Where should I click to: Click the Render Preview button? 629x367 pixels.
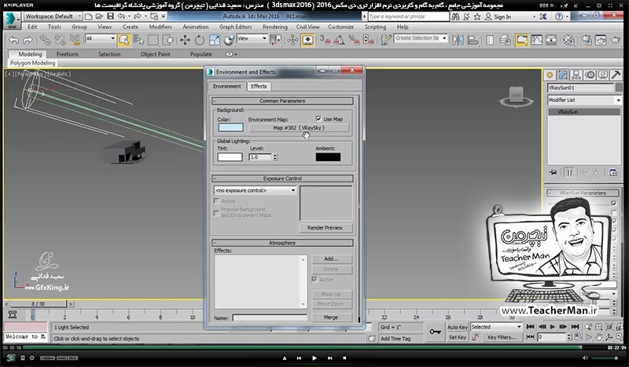tap(326, 228)
